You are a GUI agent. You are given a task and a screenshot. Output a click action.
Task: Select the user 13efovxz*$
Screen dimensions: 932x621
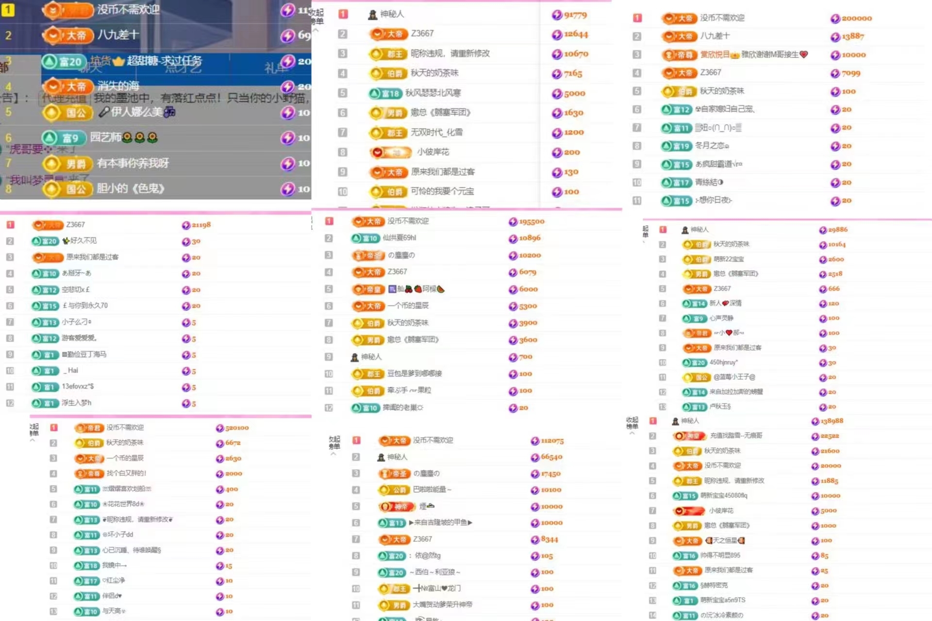tap(78, 387)
